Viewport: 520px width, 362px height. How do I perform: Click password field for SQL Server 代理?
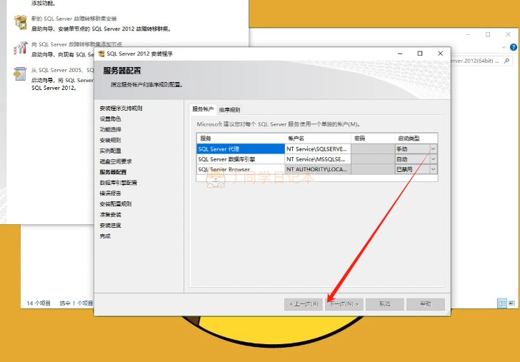pos(373,149)
